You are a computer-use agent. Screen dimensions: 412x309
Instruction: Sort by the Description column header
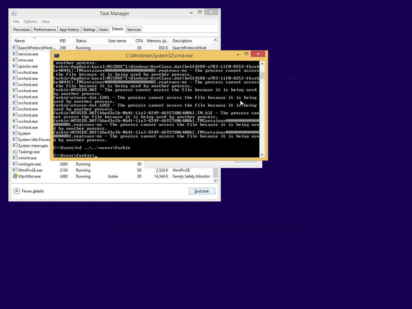point(192,41)
